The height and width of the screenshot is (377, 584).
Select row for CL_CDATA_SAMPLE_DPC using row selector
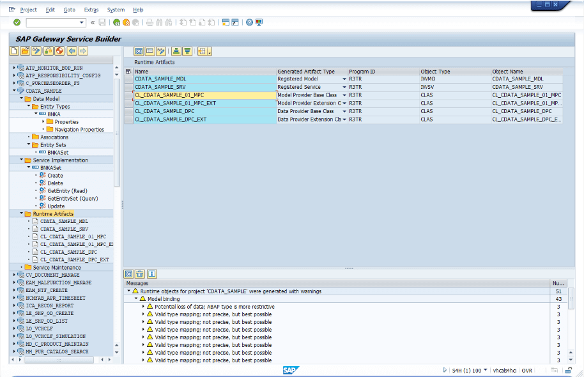tap(128, 111)
